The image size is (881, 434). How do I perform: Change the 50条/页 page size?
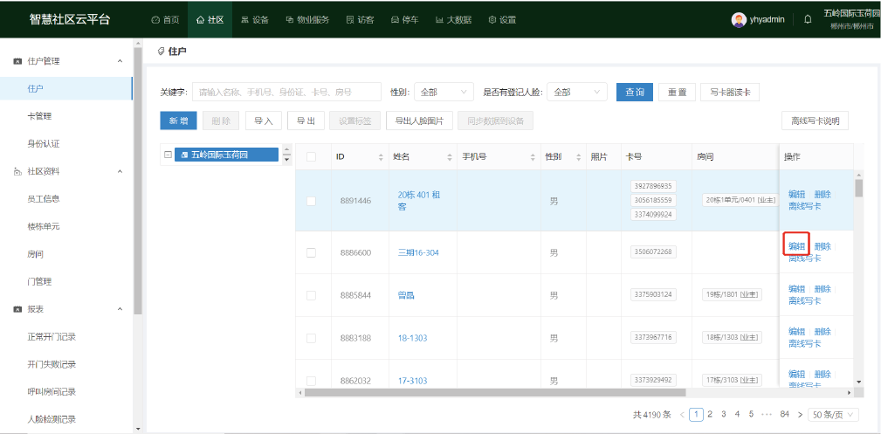pos(832,414)
